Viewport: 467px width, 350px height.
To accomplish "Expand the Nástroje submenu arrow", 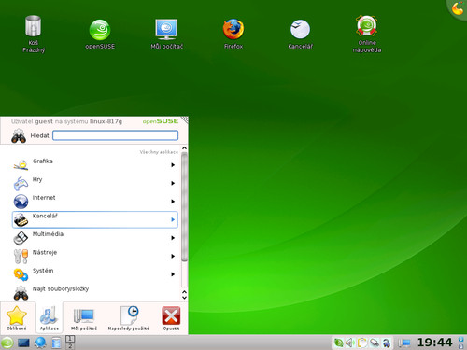I will click(x=173, y=256).
